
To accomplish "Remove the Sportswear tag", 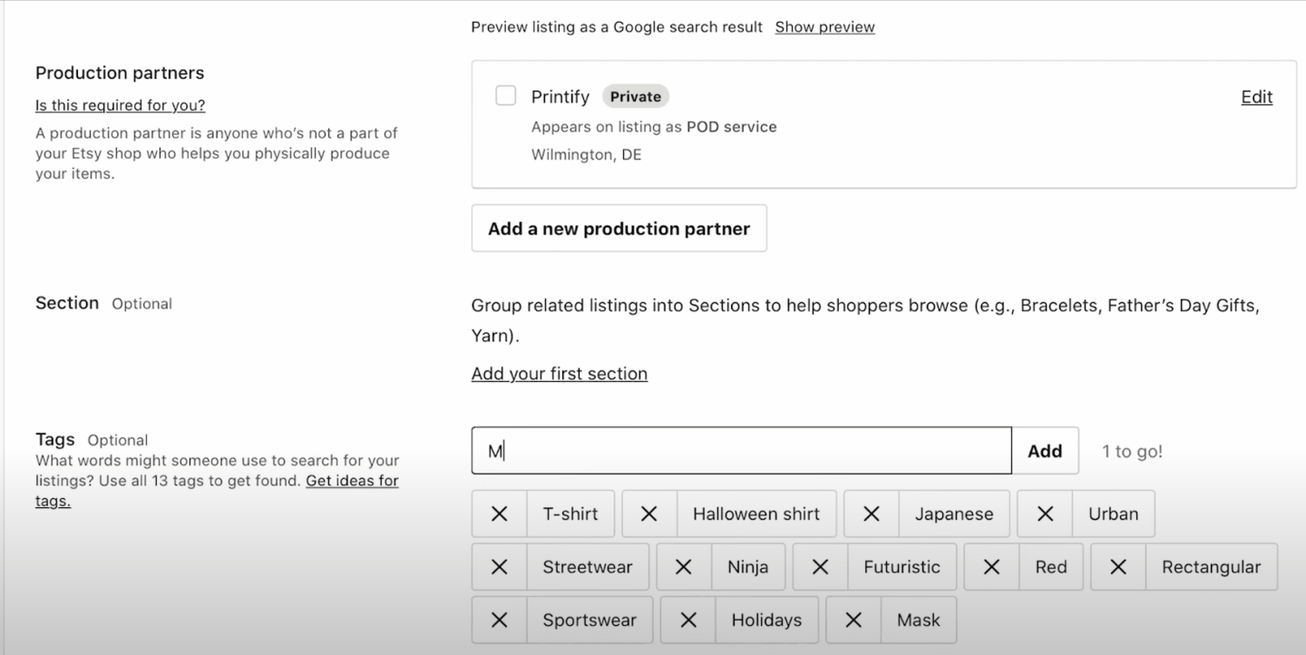I will point(499,621).
